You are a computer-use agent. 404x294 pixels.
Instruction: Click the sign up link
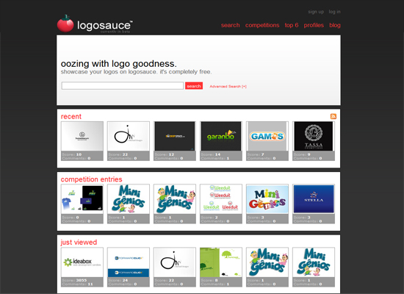click(x=316, y=12)
